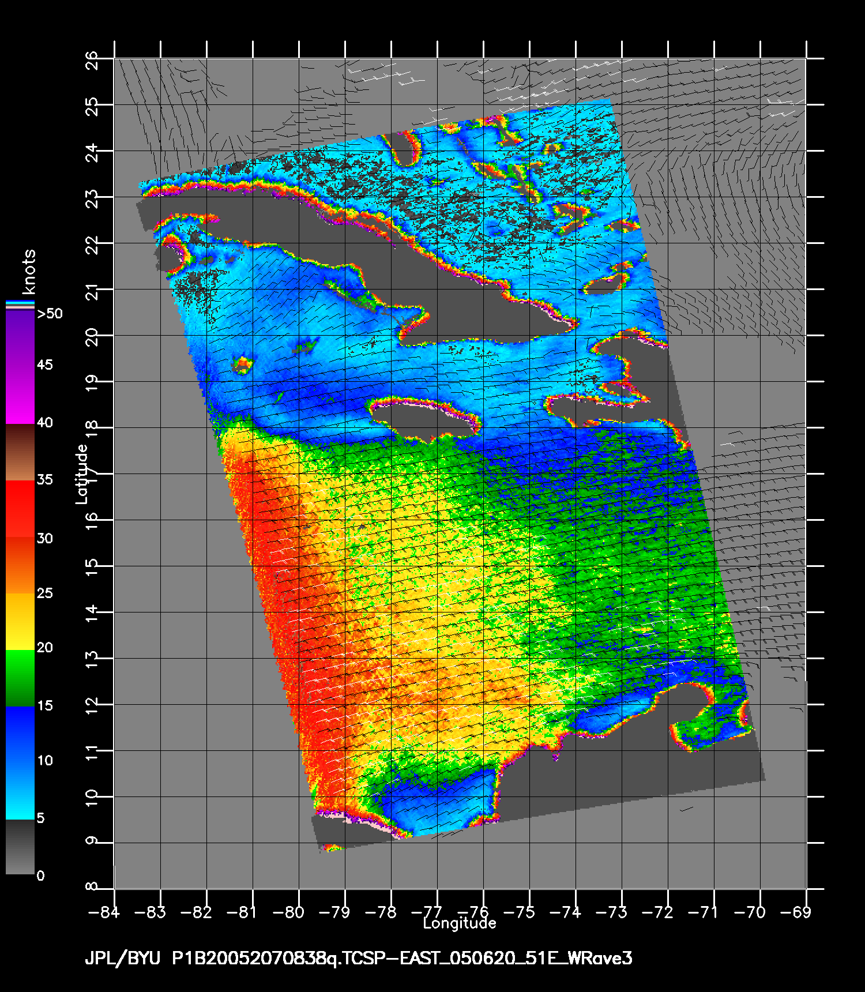The height and width of the screenshot is (992, 865).
Task: Select the dark blue 10–15 knots colorbar segment
Action: [x=20, y=735]
